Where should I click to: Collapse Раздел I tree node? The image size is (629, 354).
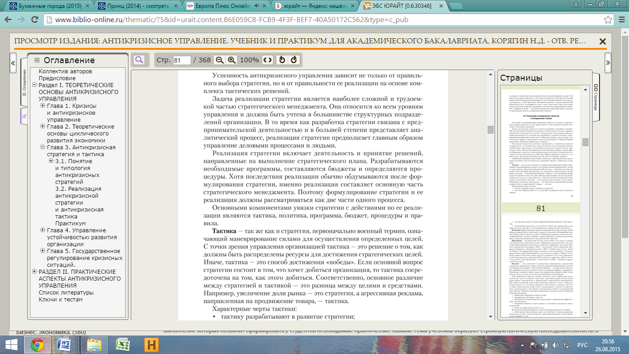[35, 85]
